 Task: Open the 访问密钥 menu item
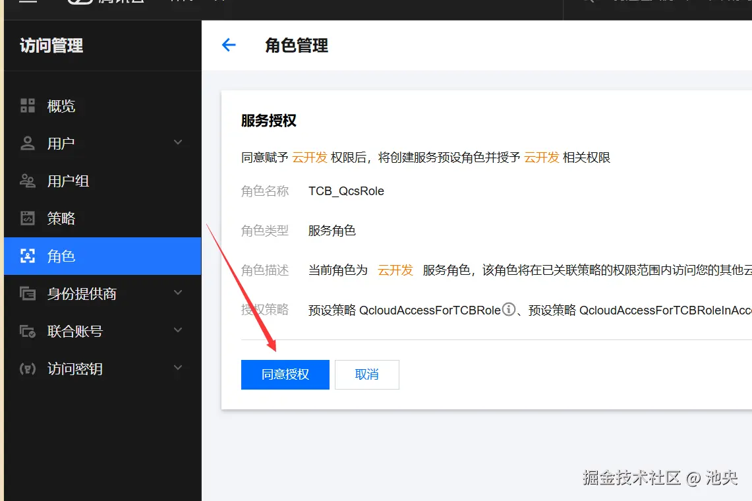(103, 368)
